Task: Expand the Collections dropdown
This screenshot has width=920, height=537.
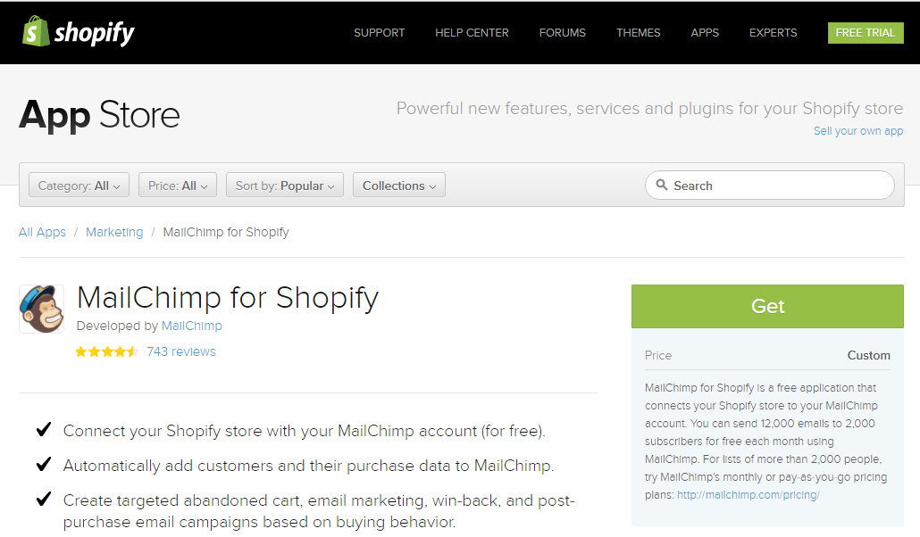Action: point(399,186)
